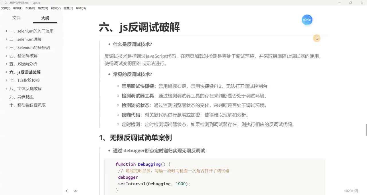The height and width of the screenshot is (195, 367).
Task: Expand 三、Selenium特征检测 outline chevron
Action: (x=7, y=48)
